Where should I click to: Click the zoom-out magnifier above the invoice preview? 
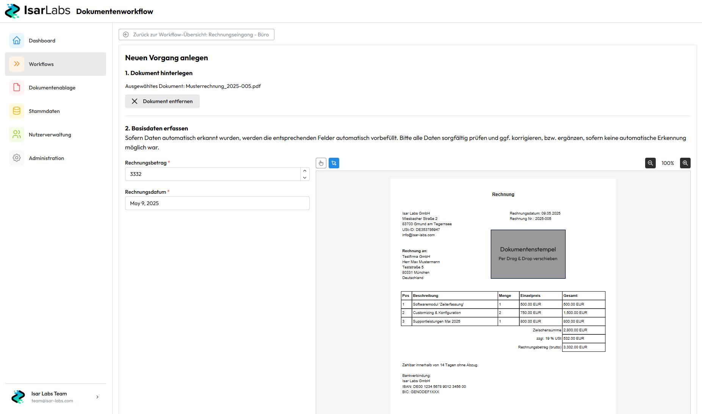coord(650,163)
